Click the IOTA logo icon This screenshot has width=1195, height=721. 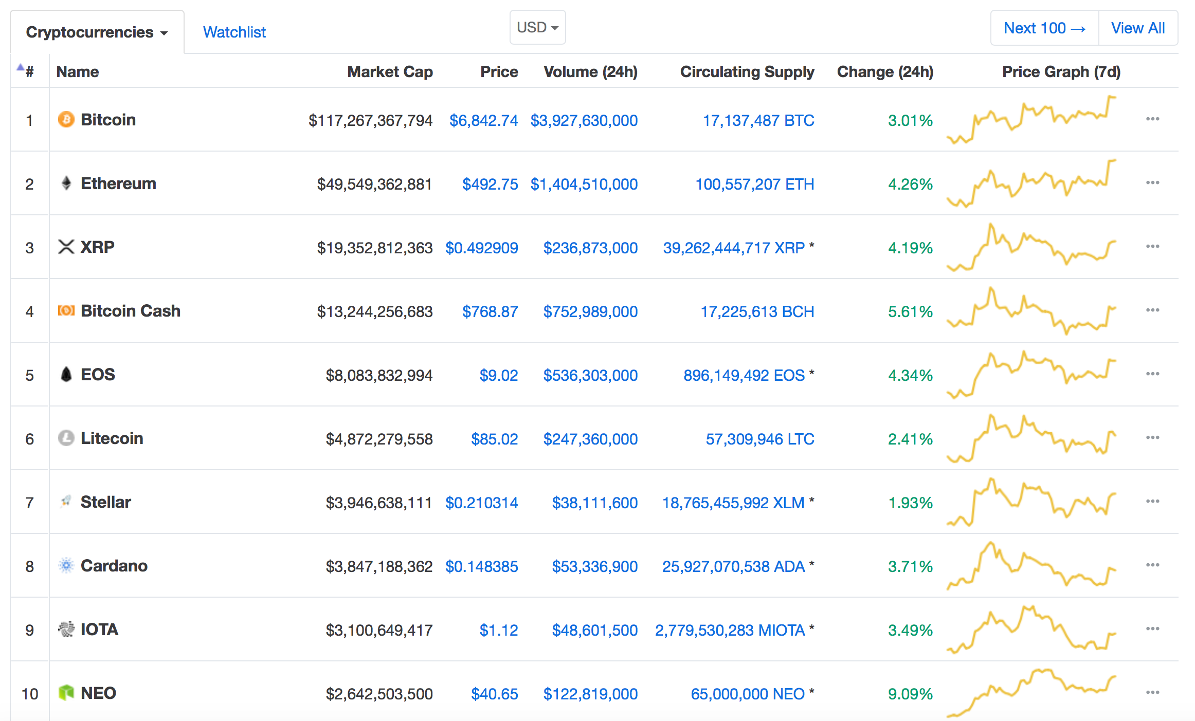tap(66, 629)
